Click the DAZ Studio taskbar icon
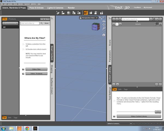 pyautogui.click(x=35, y=128)
